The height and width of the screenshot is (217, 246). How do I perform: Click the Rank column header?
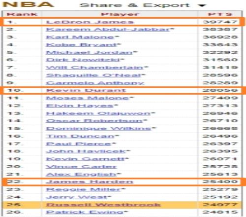point(22,14)
